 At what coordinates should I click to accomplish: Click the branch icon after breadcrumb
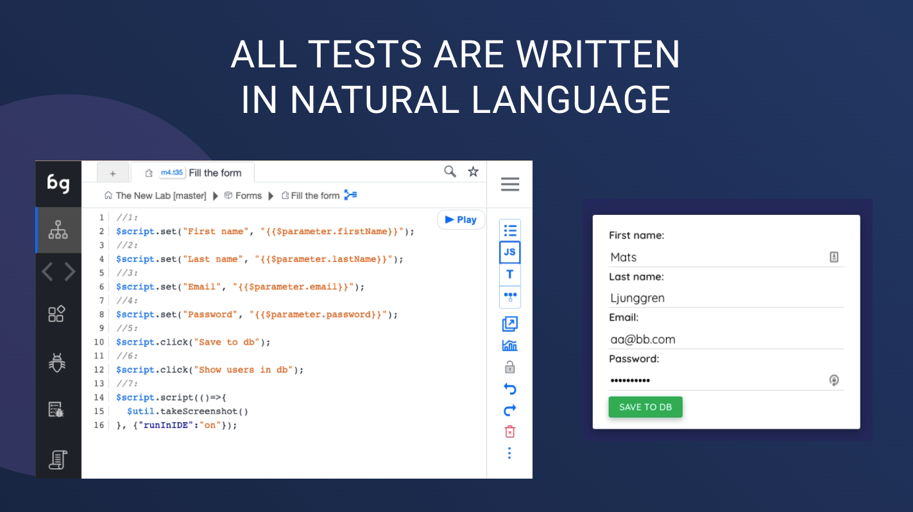[350, 195]
